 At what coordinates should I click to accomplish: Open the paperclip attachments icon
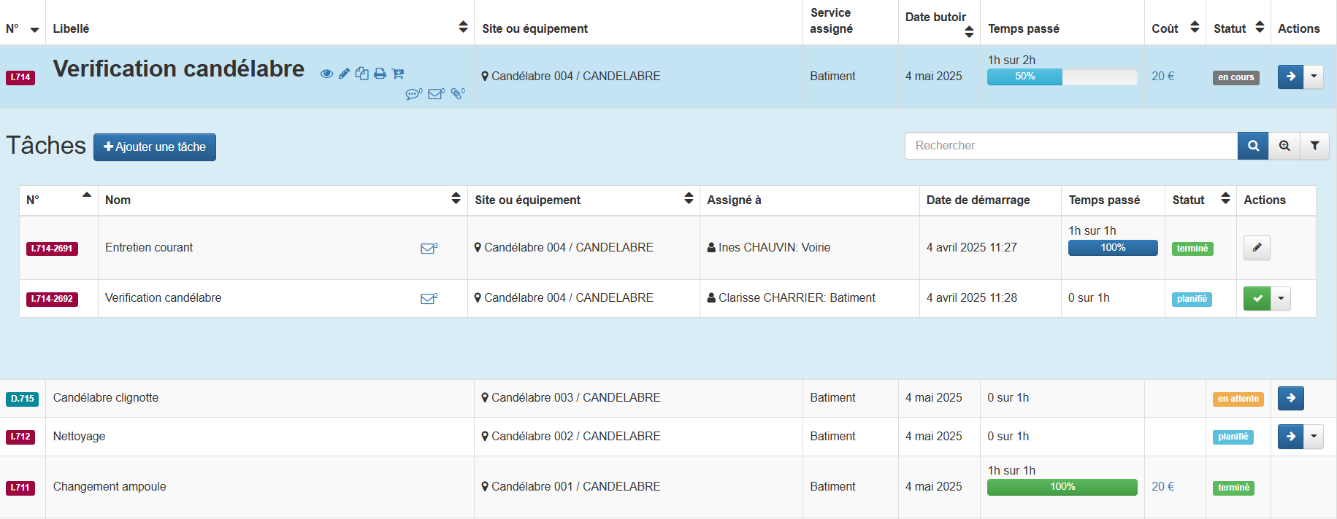click(457, 94)
